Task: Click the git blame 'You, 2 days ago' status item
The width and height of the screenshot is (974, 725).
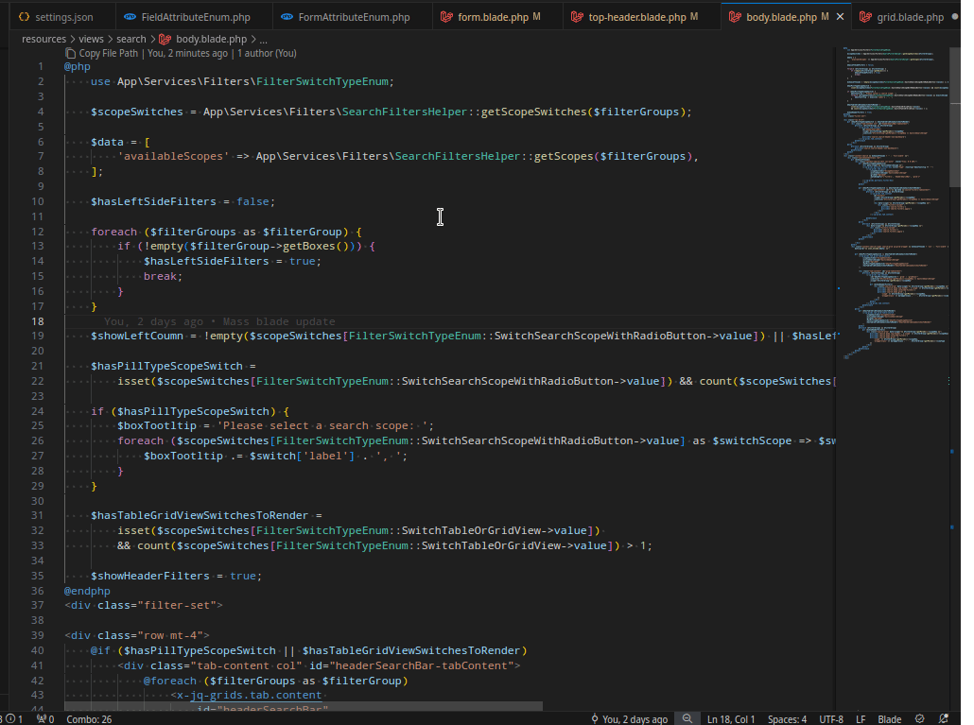Action: tap(629, 719)
